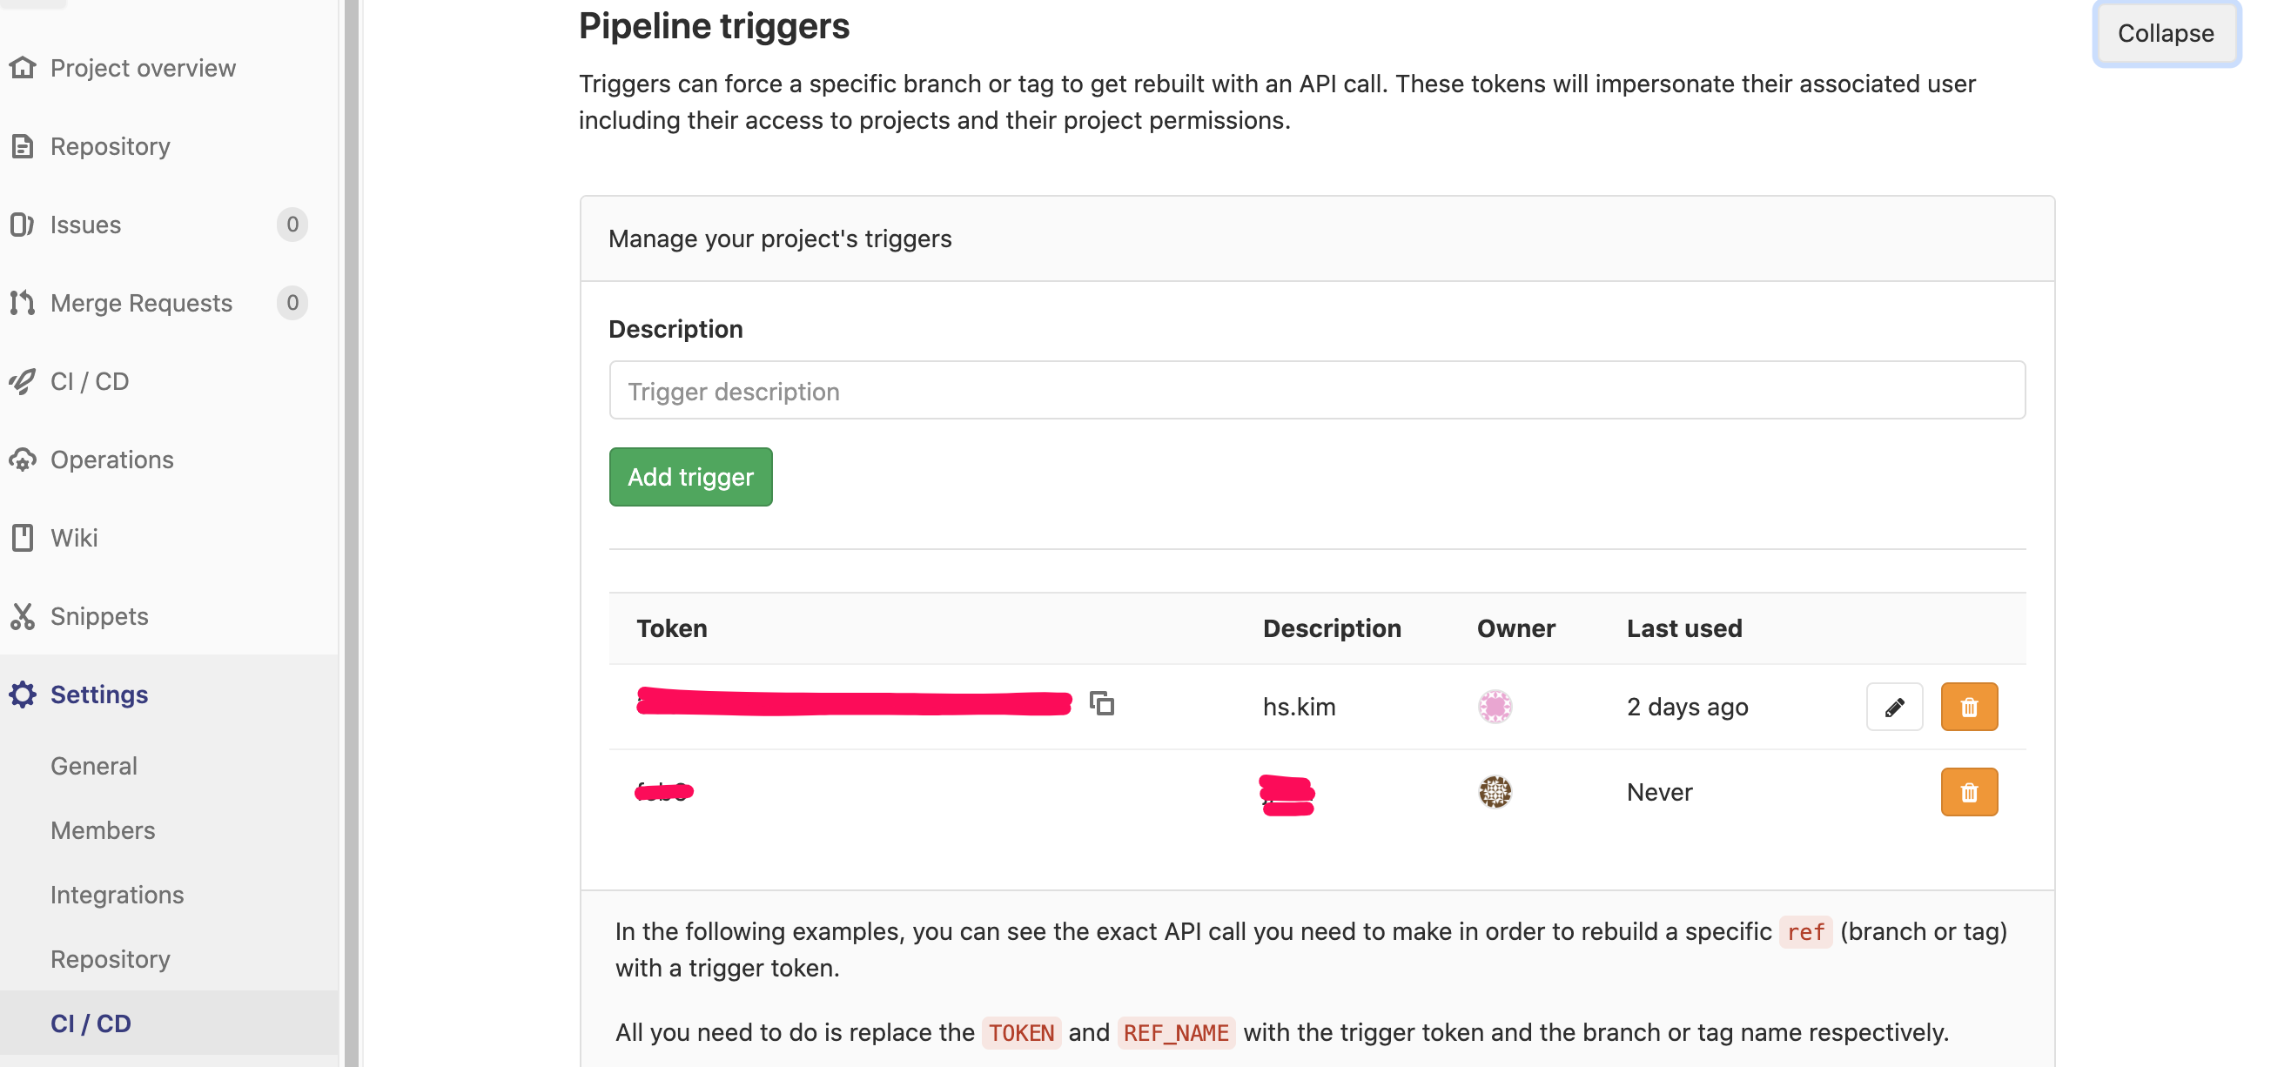Go to General settings
Image resolution: width=2291 pixels, height=1067 pixels.
coord(93,767)
